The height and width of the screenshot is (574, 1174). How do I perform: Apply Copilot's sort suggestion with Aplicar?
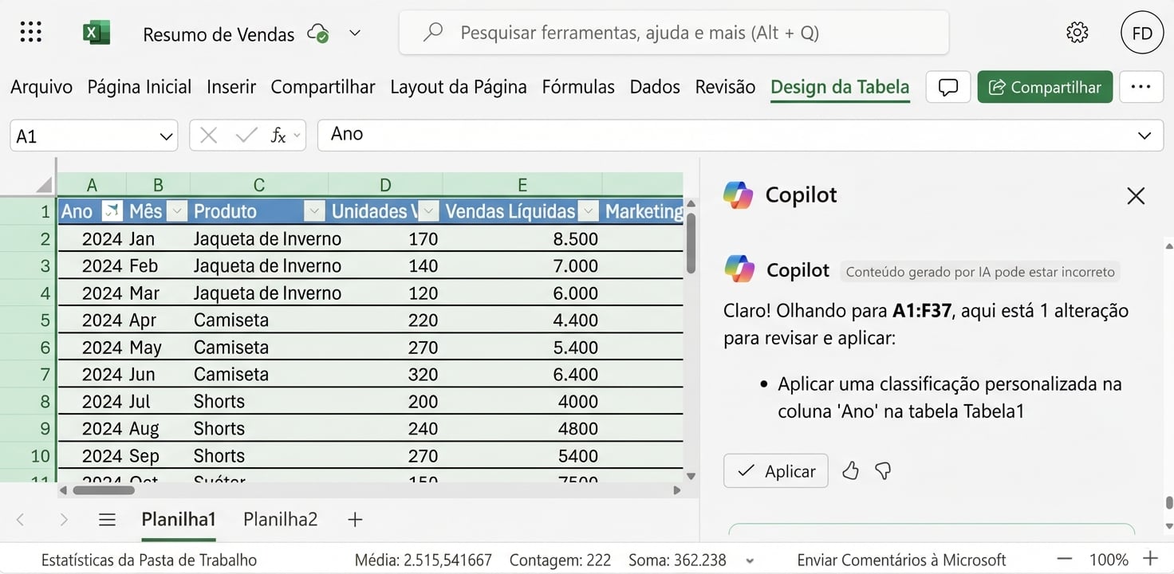775,470
